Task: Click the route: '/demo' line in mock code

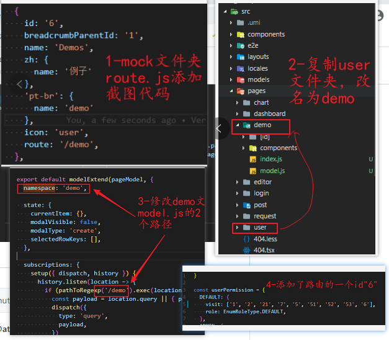Action: [61, 145]
